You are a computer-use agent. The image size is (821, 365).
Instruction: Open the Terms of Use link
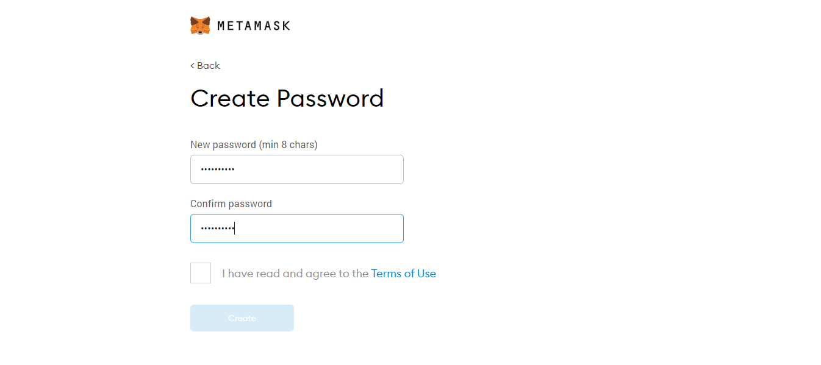click(403, 274)
